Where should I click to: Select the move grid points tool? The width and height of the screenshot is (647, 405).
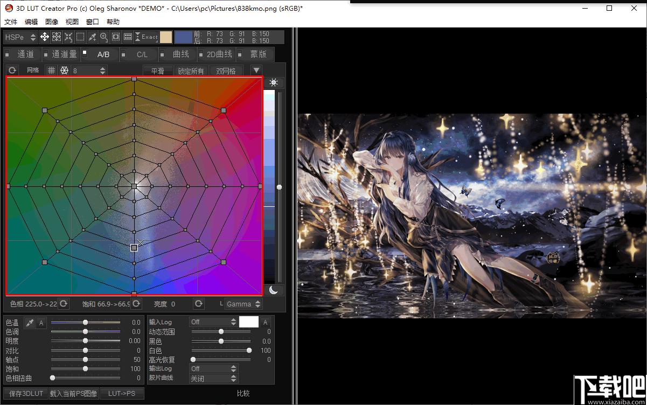click(x=45, y=37)
